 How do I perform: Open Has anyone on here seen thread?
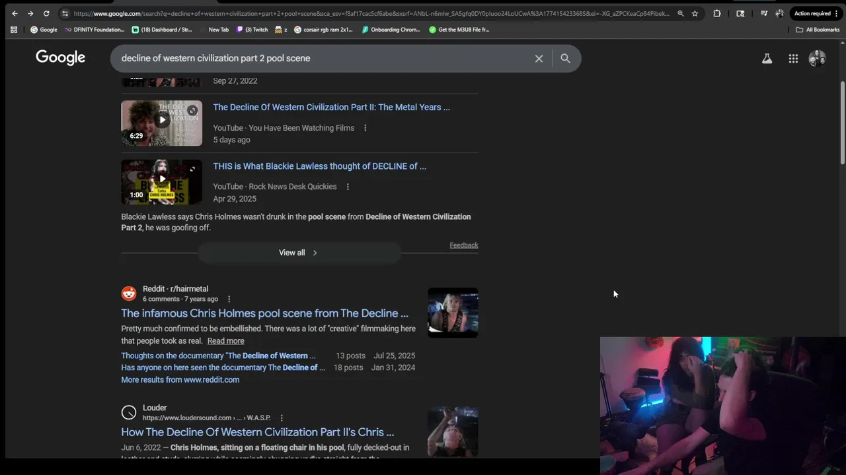pos(223,367)
